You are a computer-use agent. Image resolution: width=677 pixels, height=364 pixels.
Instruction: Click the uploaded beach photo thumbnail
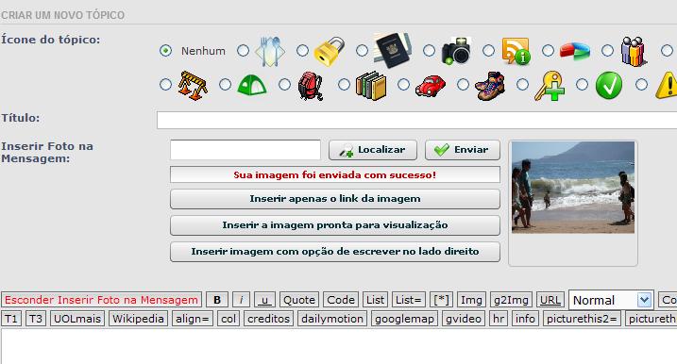point(573,187)
